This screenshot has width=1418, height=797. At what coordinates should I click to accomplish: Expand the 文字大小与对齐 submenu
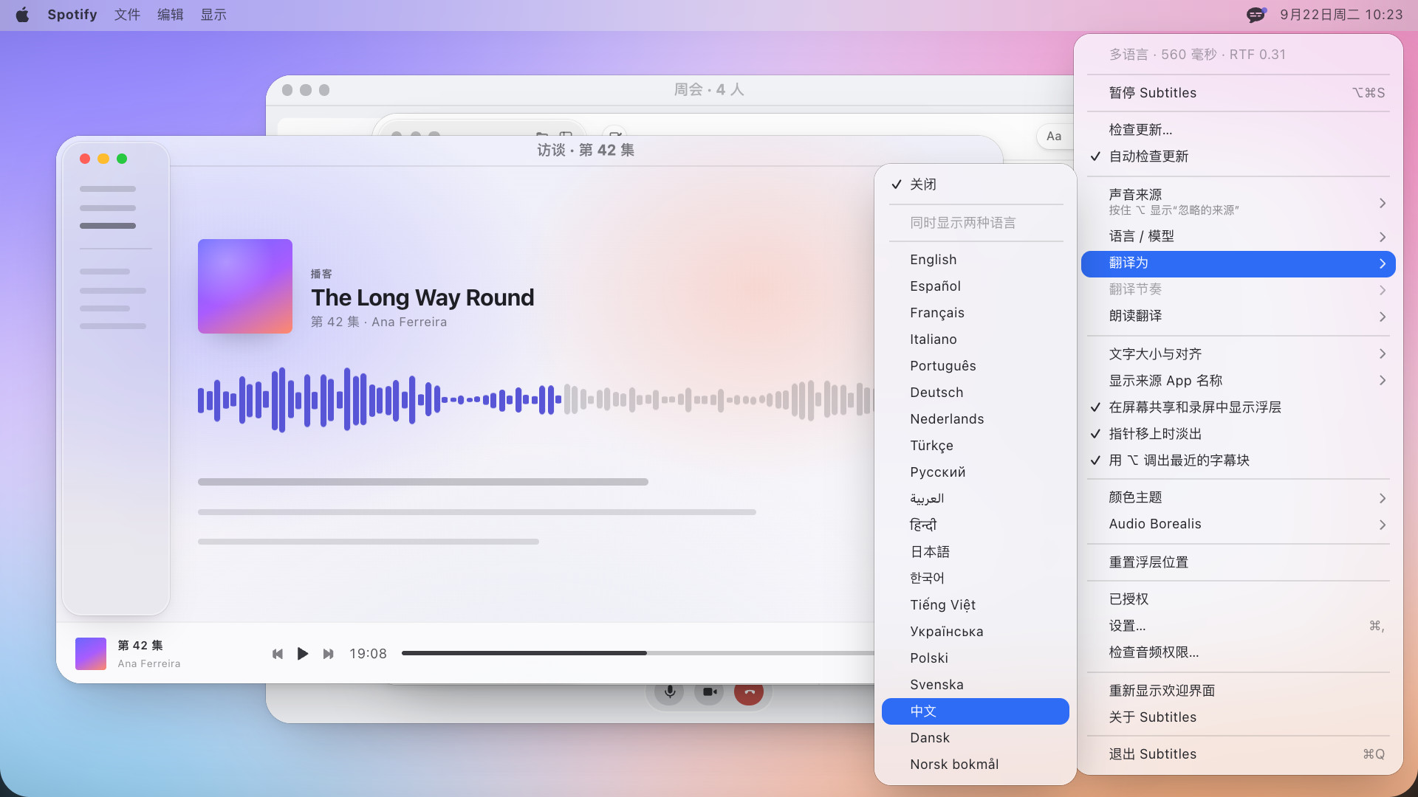1239,354
